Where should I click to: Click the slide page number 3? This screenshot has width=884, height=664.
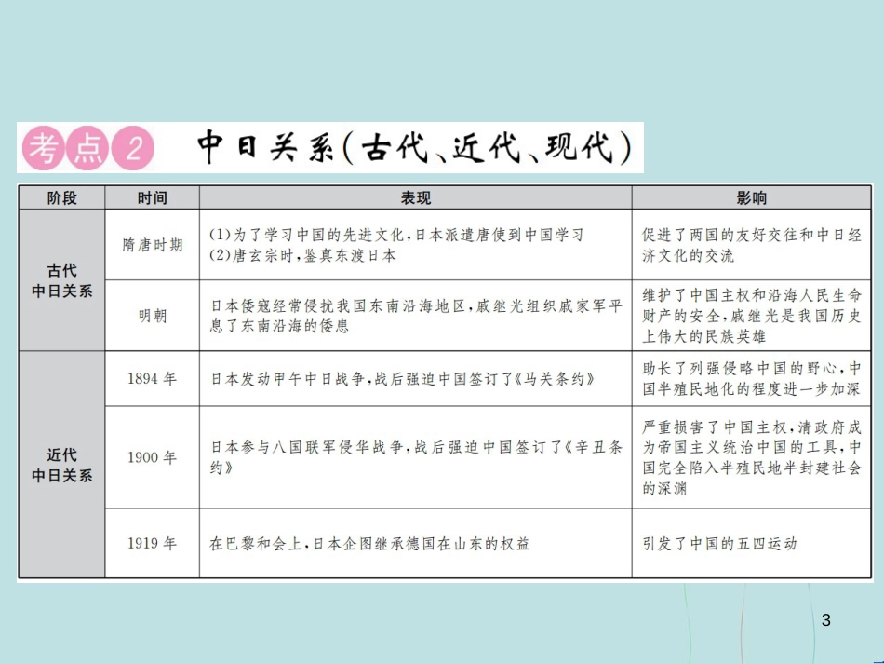point(826,620)
